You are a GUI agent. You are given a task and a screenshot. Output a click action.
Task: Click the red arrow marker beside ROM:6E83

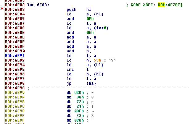[x=2, y=10]
